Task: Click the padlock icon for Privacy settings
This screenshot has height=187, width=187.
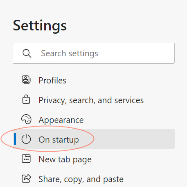Action: click(26, 99)
